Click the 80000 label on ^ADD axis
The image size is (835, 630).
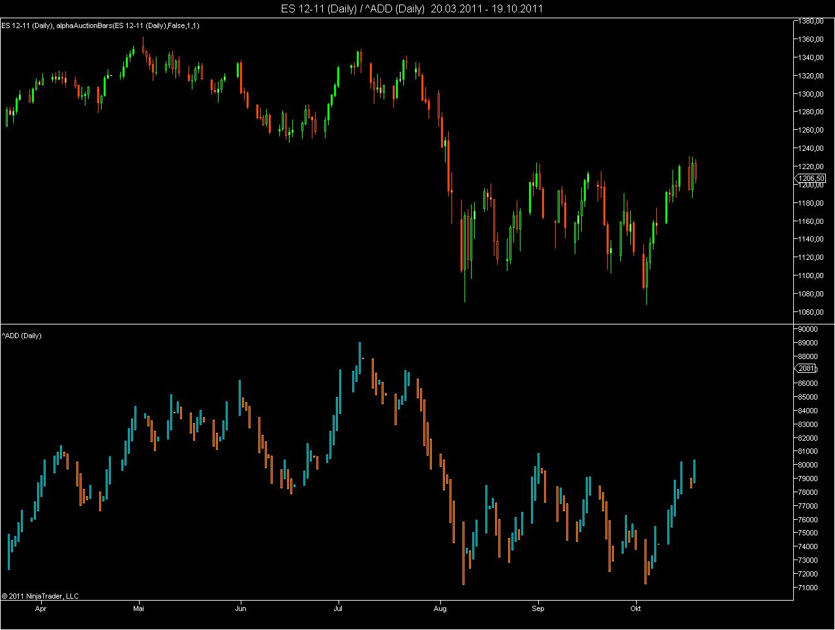pyautogui.click(x=808, y=465)
